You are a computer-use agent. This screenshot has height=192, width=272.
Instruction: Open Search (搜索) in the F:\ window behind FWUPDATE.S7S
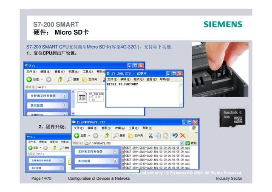(64, 147)
